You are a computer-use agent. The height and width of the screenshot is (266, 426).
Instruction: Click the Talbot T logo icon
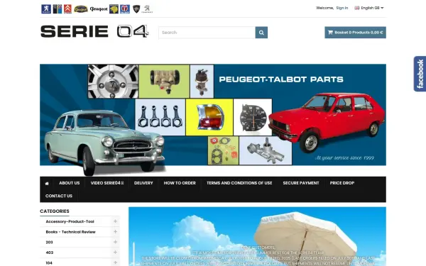[125, 9]
